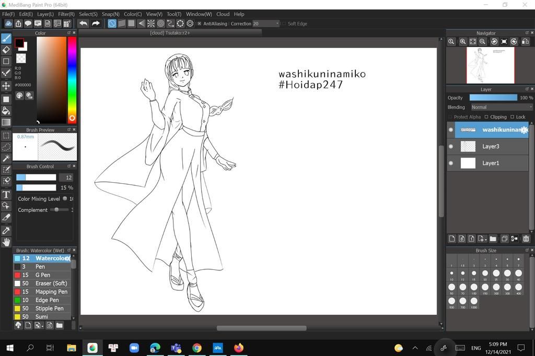
Task: Hide Layer1 visibility
Action: point(451,163)
